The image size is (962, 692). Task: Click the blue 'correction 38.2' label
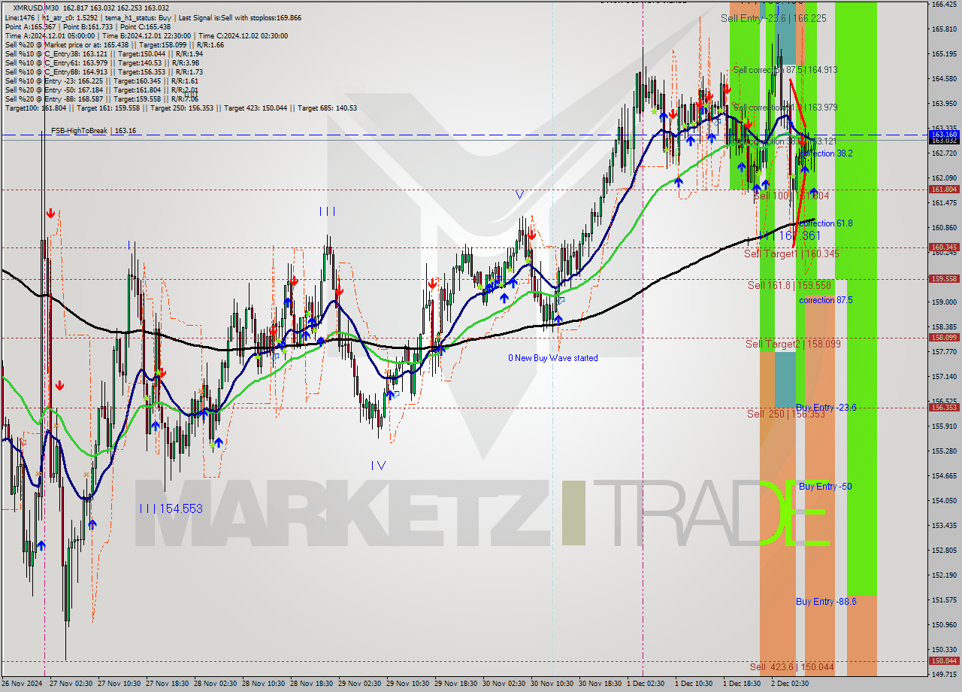825,153
